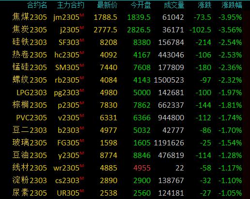Screen dimensions: 250x199
Task: Select contract code SF303
Action: (69, 43)
